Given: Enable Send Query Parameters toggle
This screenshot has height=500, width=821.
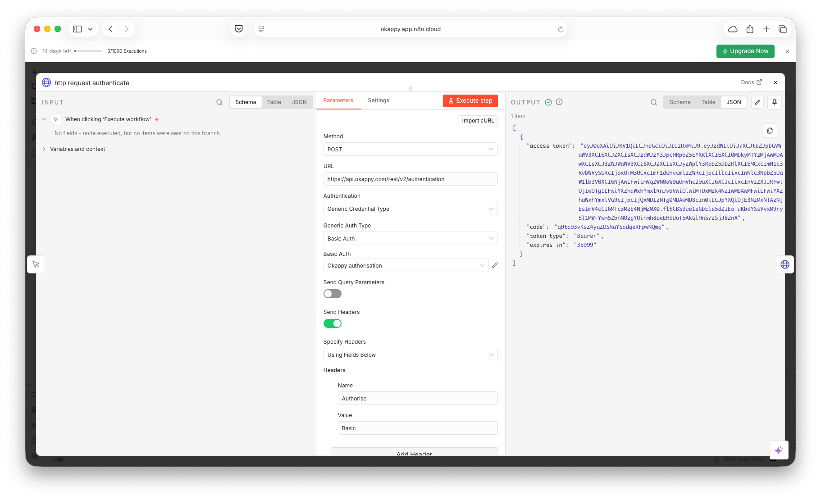Looking at the screenshot, I should pyautogui.click(x=333, y=294).
